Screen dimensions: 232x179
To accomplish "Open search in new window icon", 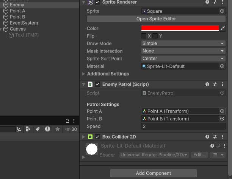I will [19, 129].
